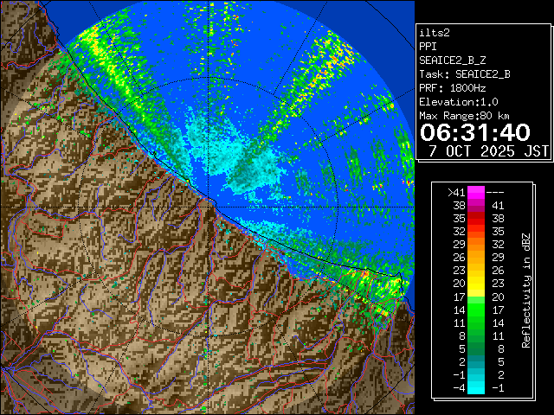Click the 'PPI' scan type label

pos(429,47)
